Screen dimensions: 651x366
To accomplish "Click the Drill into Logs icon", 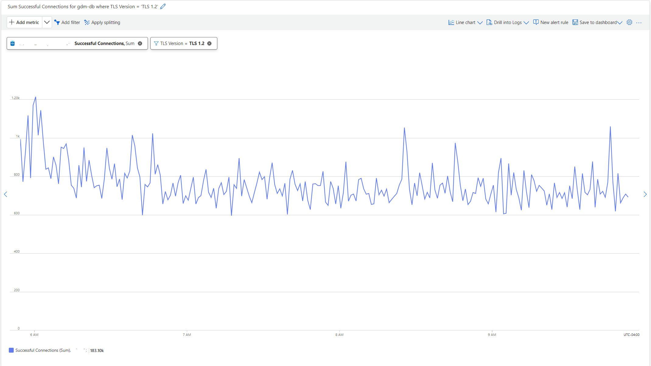I will pyautogui.click(x=489, y=22).
